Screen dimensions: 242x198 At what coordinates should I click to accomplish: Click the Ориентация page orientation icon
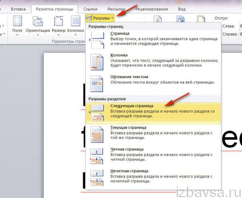(38, 22)
